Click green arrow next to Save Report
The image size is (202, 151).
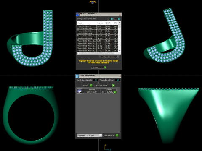tap(113, 86)
